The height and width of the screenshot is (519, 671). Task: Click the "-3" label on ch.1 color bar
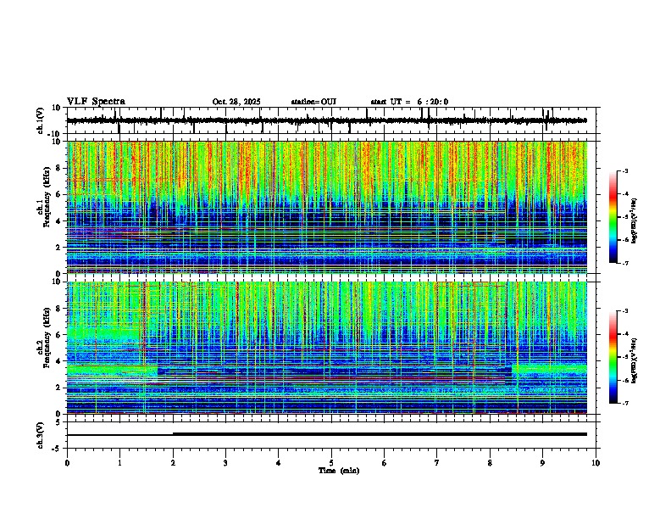[625, 170]
